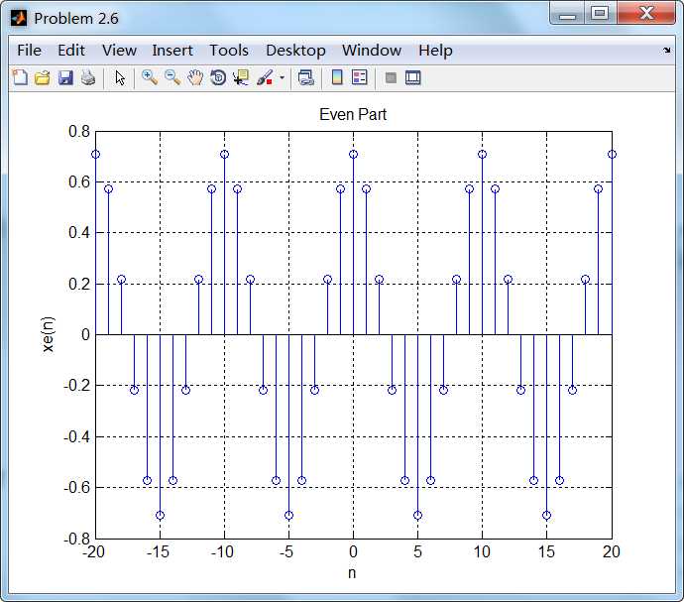Select the Data Cursor tool
The height and width of the screenshot is (602, 684).
click(x=241, y=77)
